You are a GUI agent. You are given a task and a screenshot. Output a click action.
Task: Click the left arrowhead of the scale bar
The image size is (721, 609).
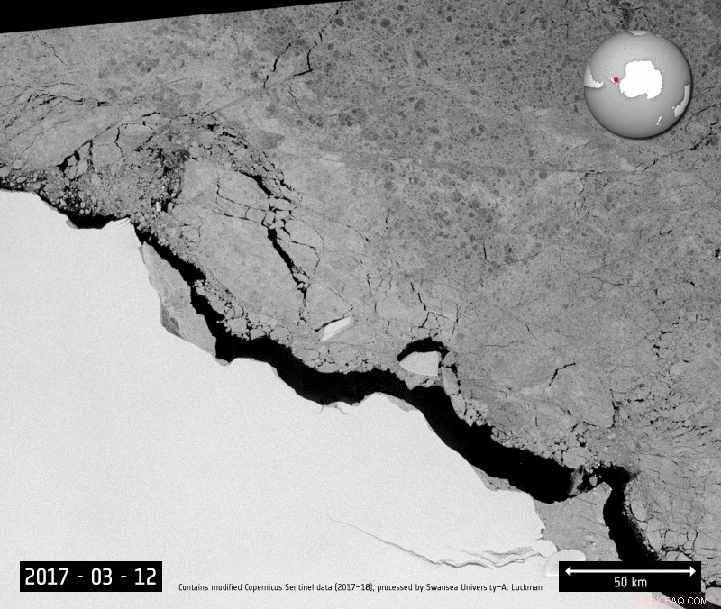click(x=568, y=572)
